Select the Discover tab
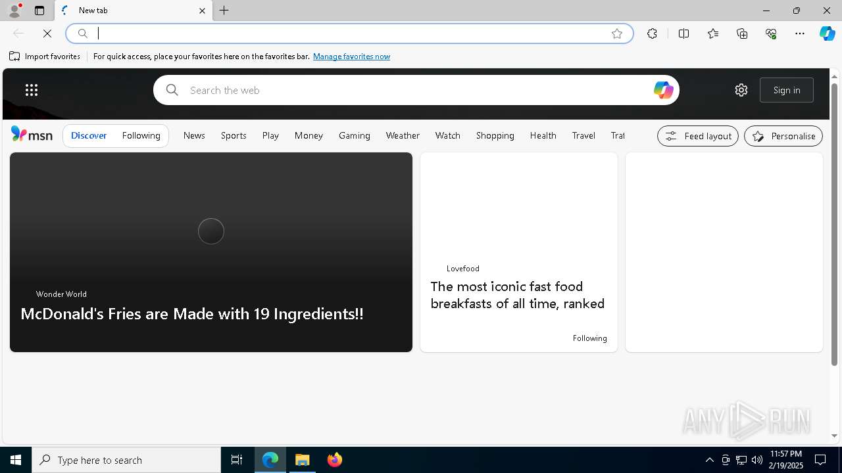 tap(89, 135)
